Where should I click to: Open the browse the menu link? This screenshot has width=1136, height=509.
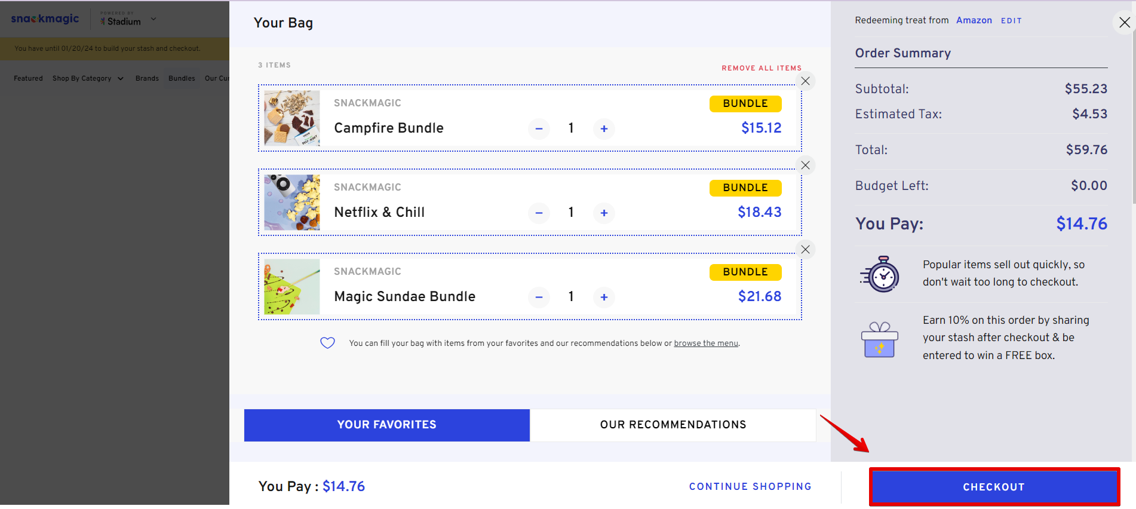(706, 344)
